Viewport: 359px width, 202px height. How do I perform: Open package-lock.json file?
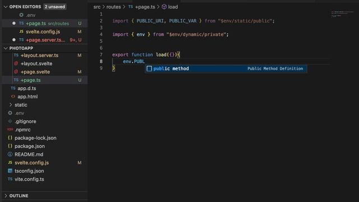pyautogui.click(x=35, y=138)
